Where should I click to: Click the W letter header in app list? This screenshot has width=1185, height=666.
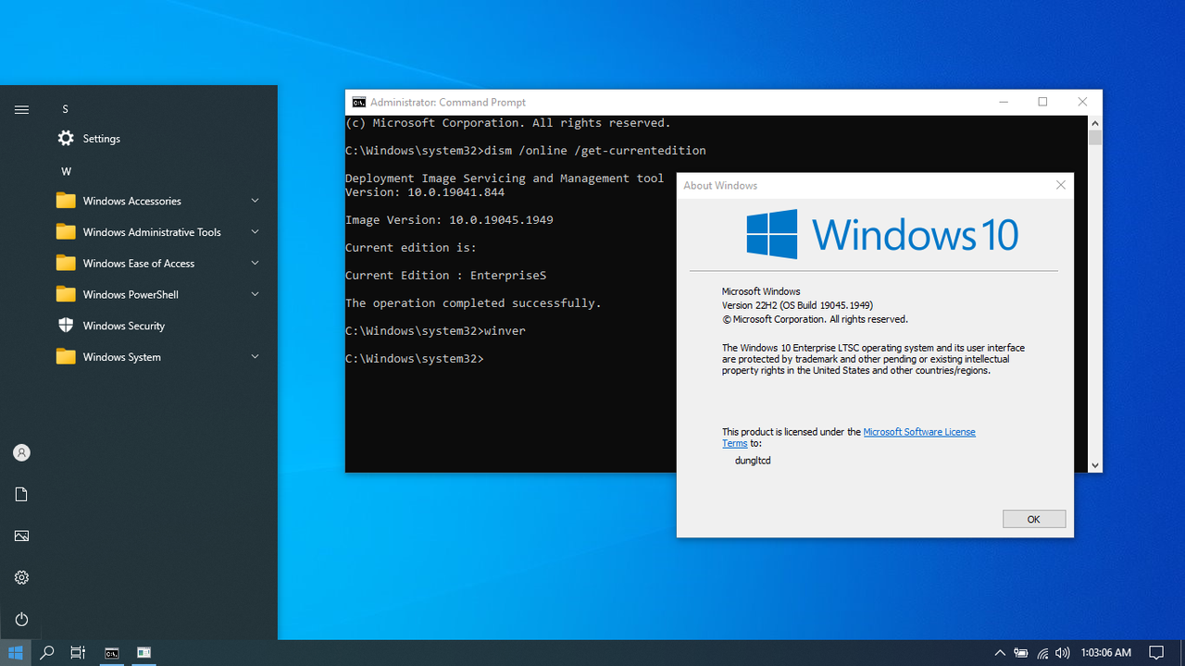[66, 171]
